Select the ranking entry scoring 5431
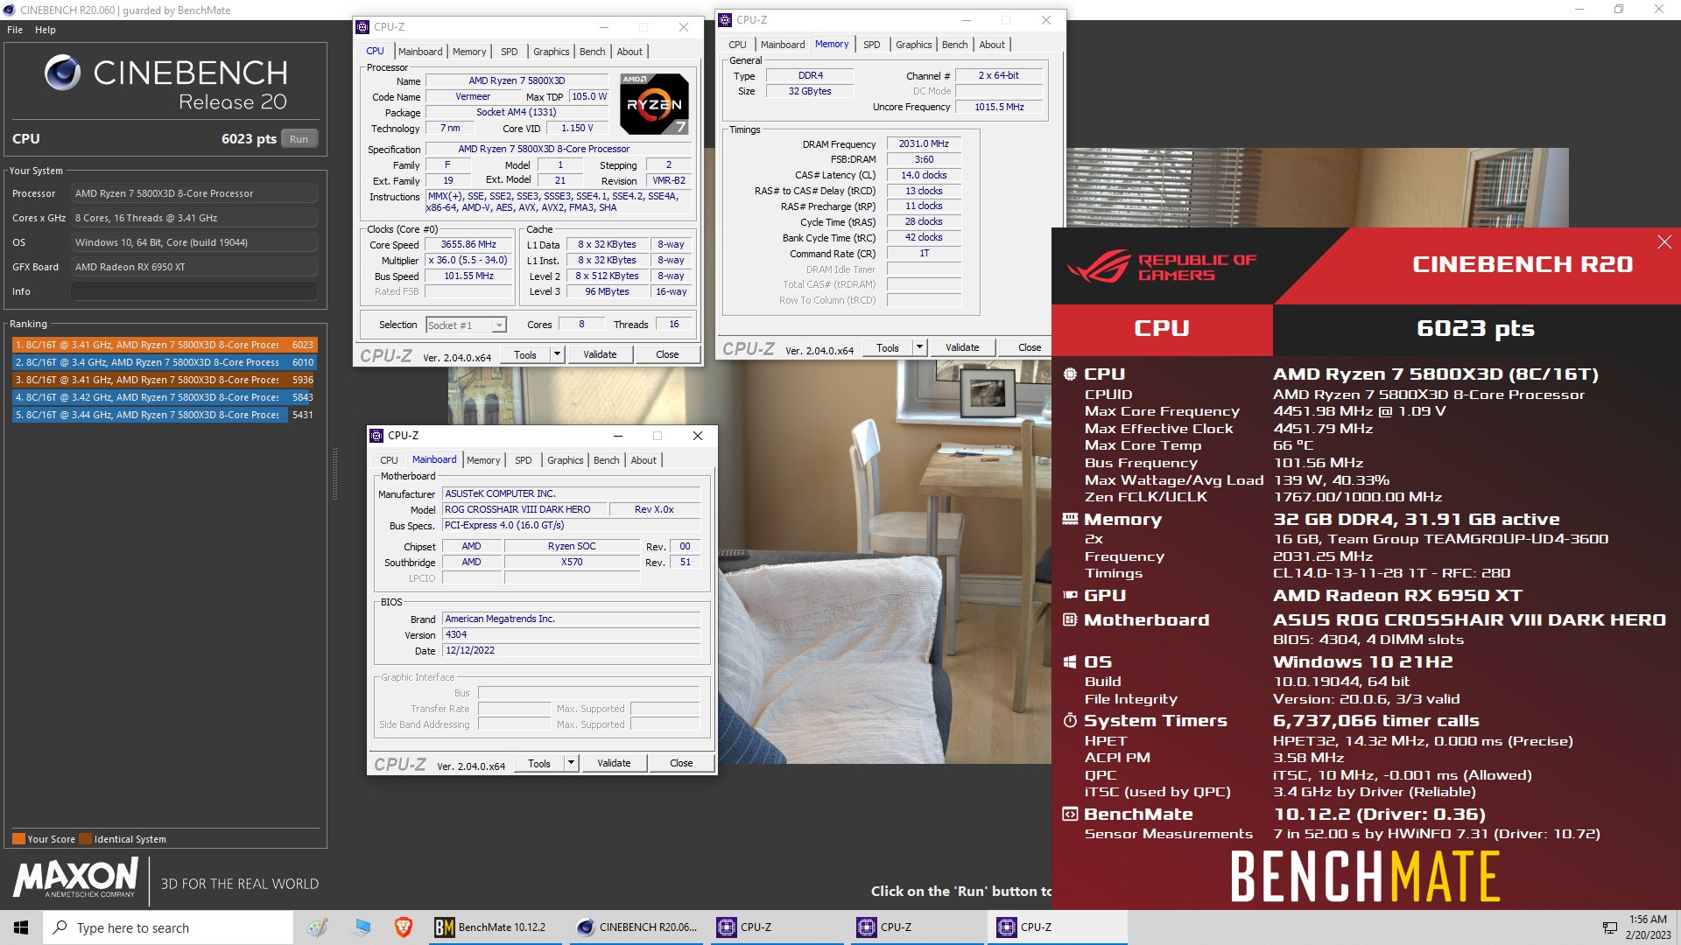Image resolution: width=1681 pixels, height=945 pixels. (x=164, y=415)
